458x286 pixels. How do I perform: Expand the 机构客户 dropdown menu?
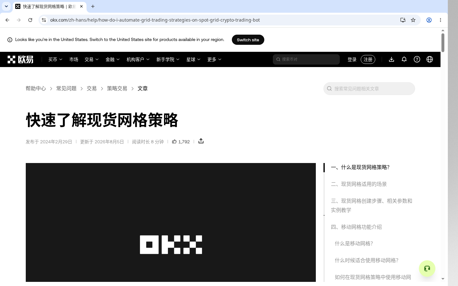138,59
